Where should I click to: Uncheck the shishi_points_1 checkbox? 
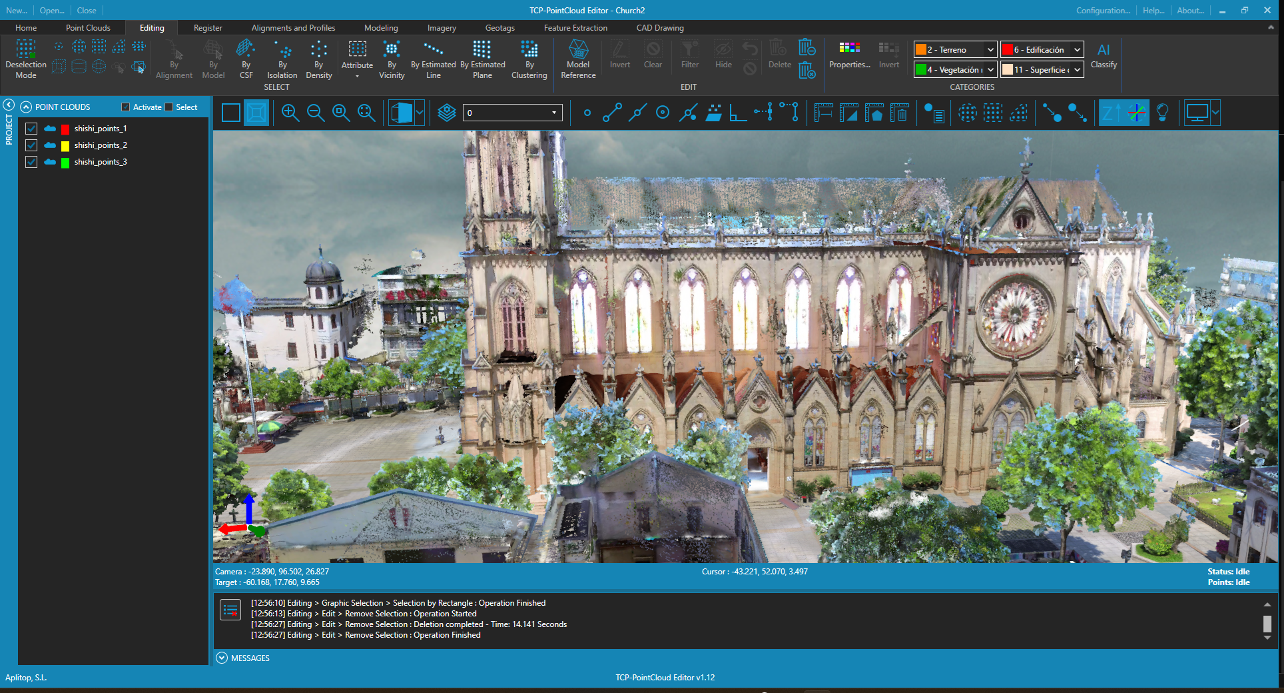[31, 129]
